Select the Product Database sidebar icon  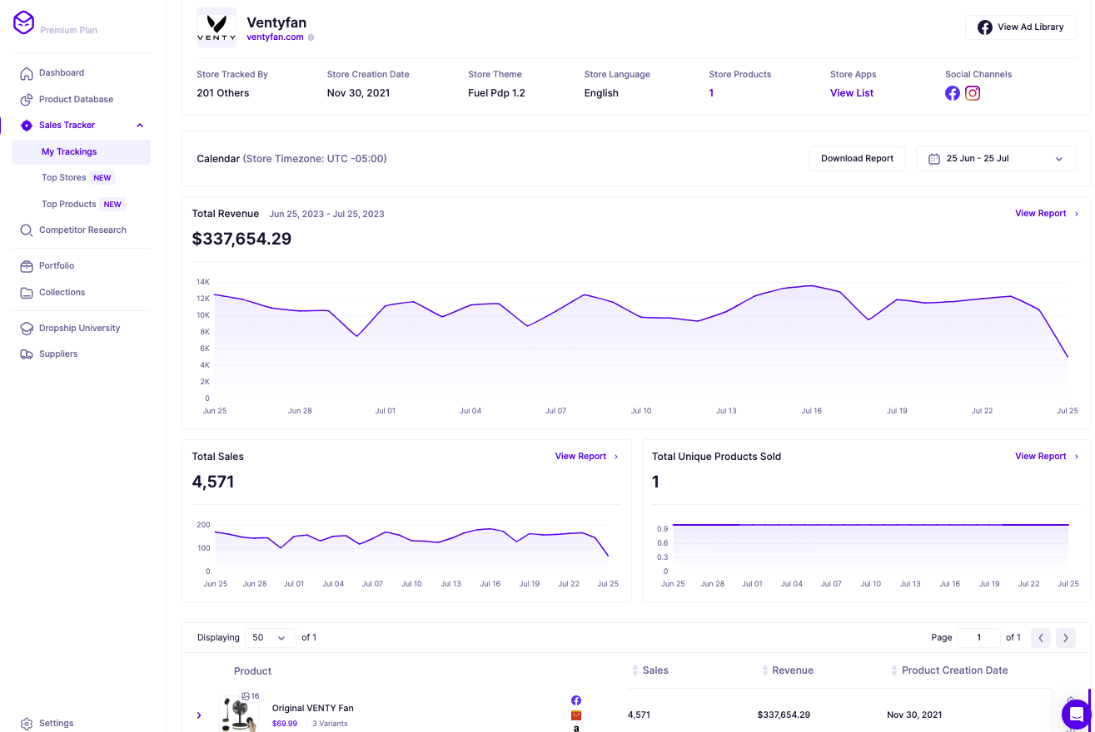tap(26, 99)
